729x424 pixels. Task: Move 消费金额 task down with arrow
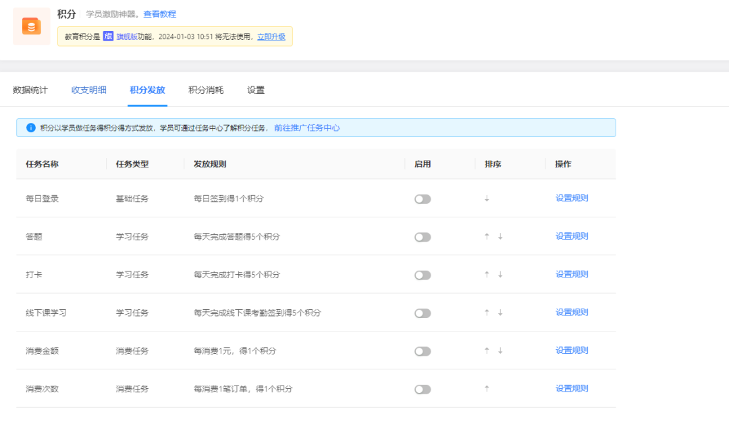500,350
